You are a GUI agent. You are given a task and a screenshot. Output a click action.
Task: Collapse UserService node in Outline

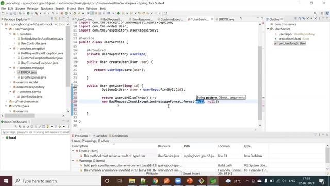[x=268, y=29]
